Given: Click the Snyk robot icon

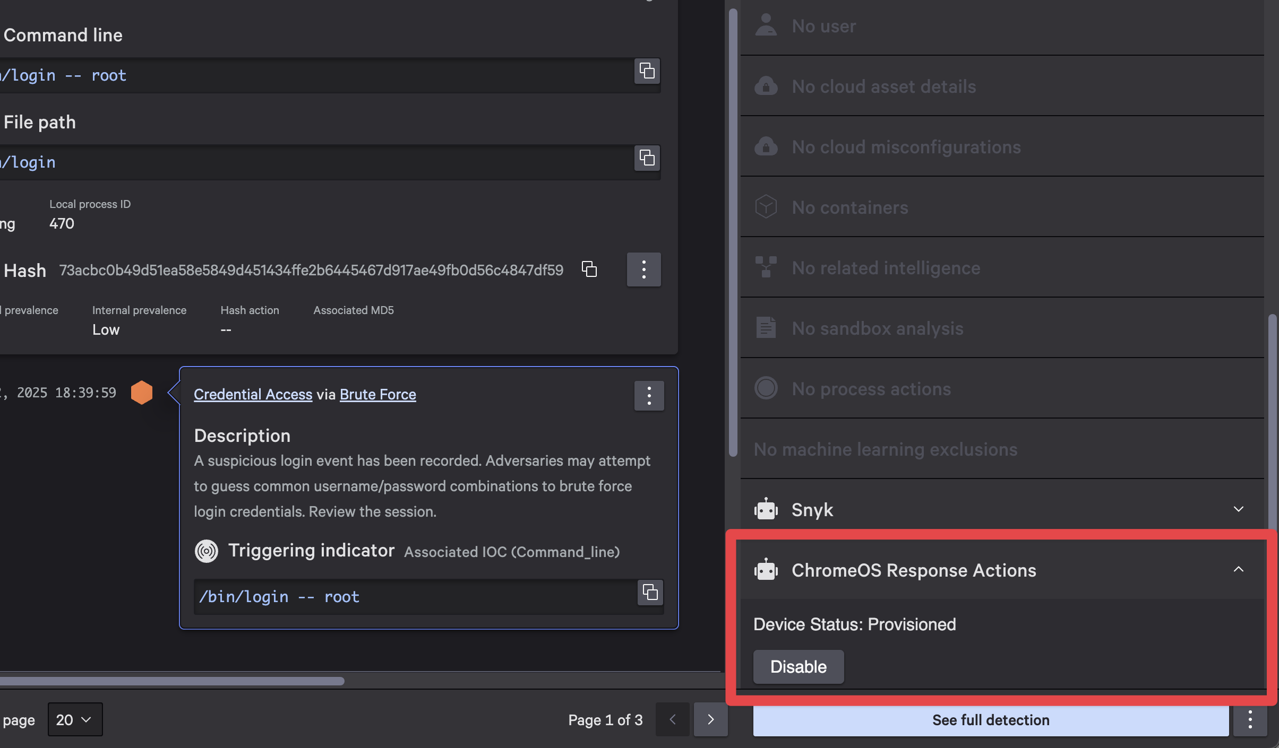Looking at the screenshot, I should point(766,509).
